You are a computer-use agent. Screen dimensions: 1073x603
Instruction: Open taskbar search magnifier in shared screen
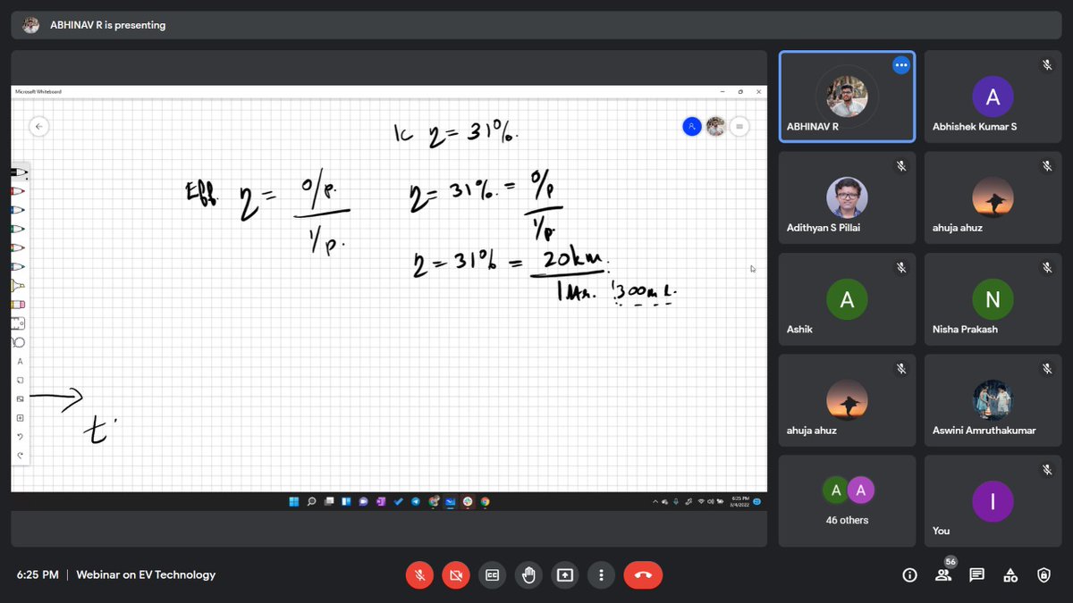pyautogui.click(x=311, y=502)
